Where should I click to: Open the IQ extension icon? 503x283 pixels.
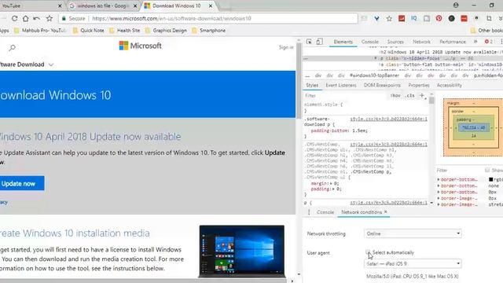(x=414, y=19)
